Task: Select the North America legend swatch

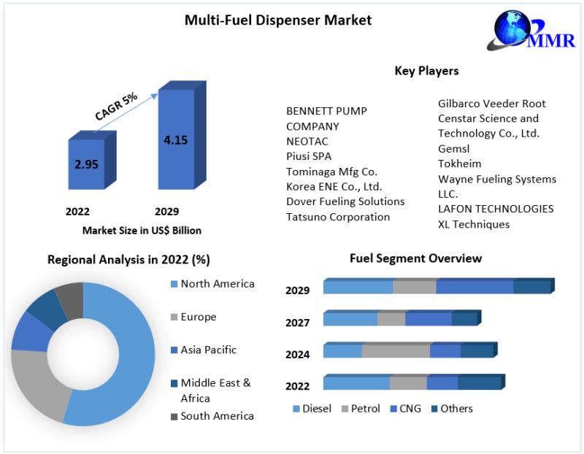Action: [x=174, y=284]
